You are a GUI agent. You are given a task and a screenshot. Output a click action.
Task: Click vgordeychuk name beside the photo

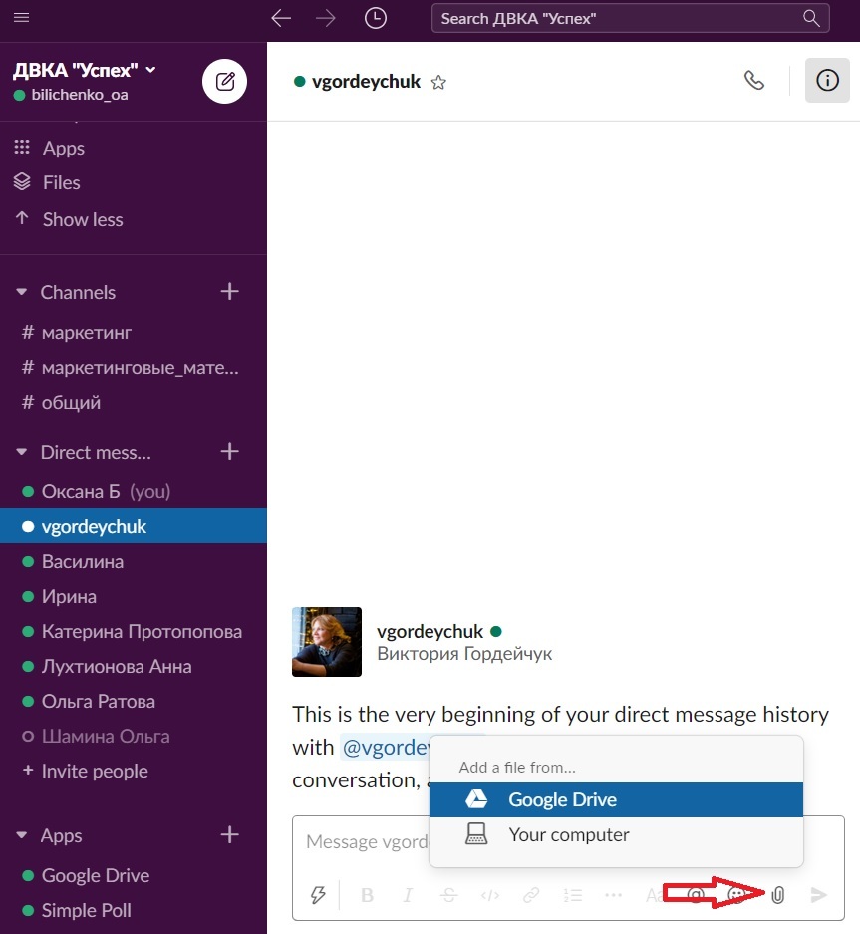point(430,631)
